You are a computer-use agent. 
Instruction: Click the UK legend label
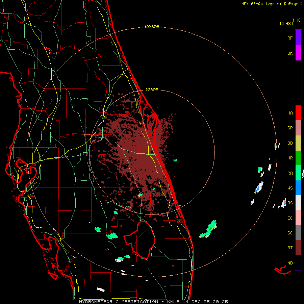point(290,53)
